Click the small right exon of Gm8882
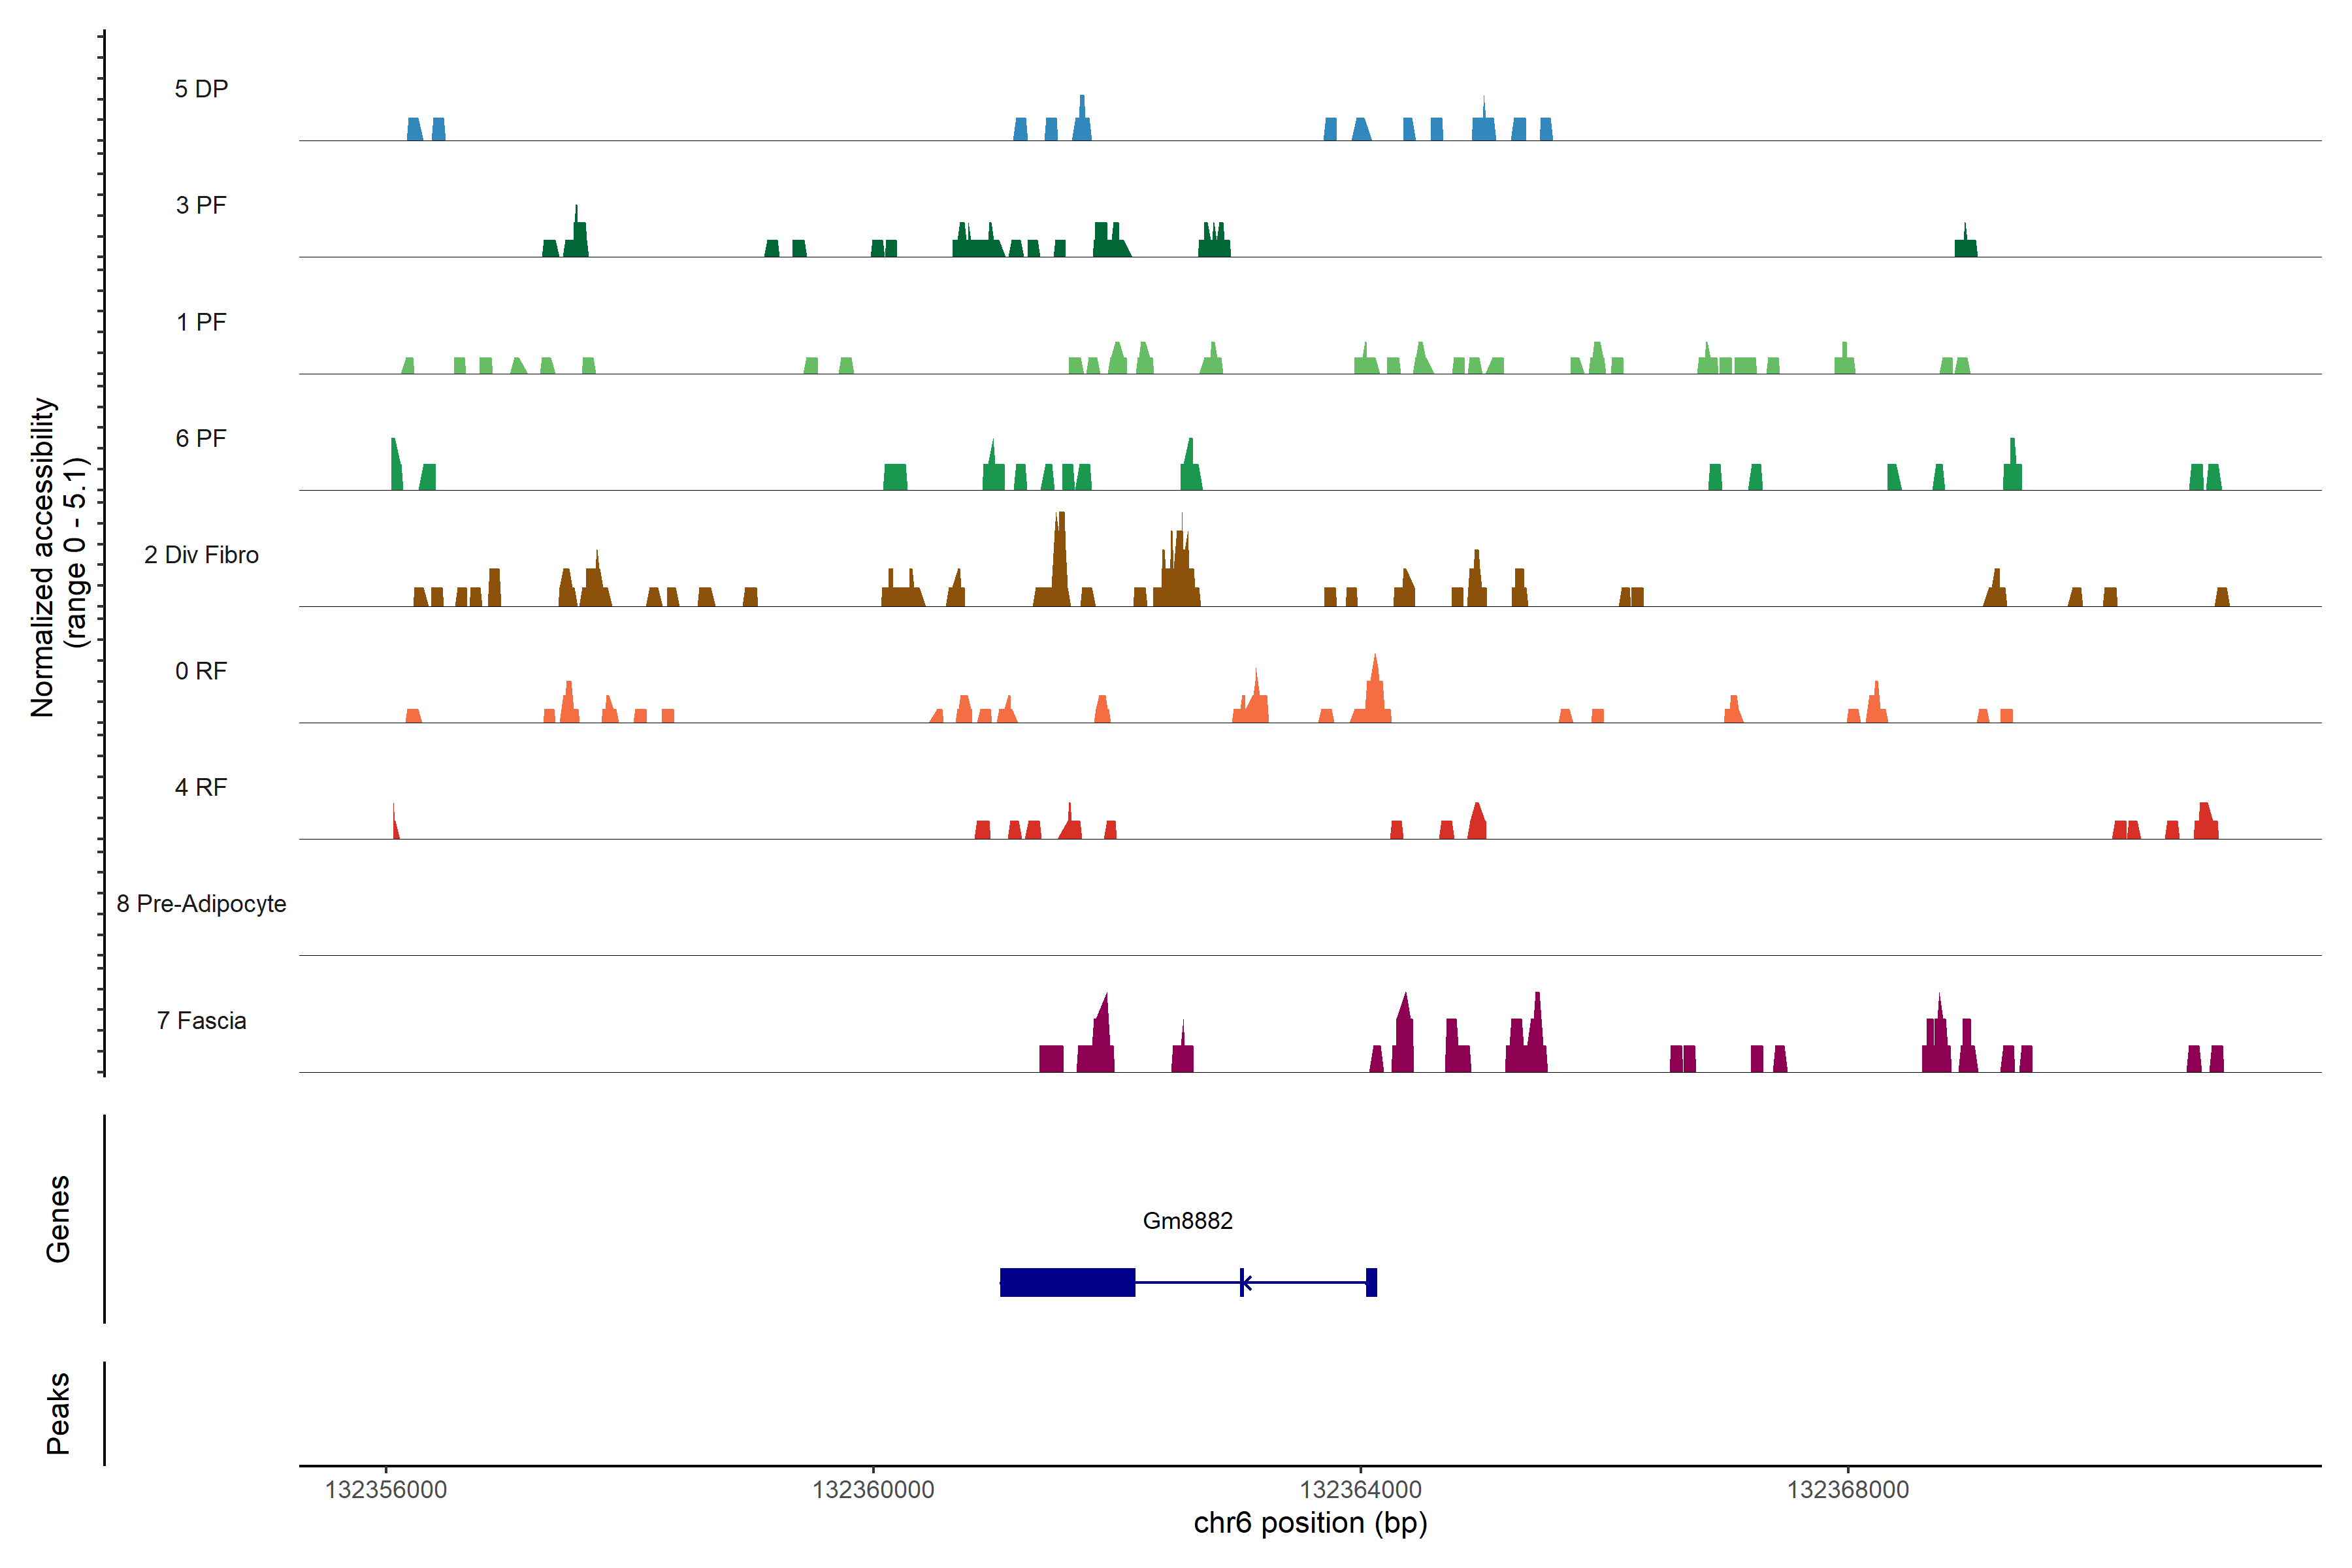Image resolution: width=2352 pixels, height=1568 pixels. point(1371,1282)
